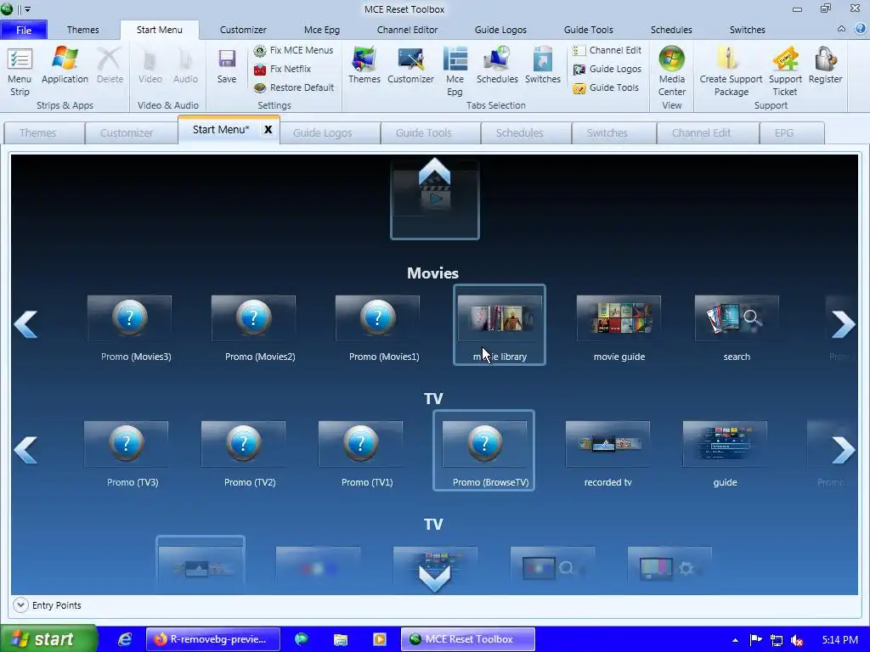Open a Support Ticket
This screenshot has height=652, width=870.
(785, 71)
